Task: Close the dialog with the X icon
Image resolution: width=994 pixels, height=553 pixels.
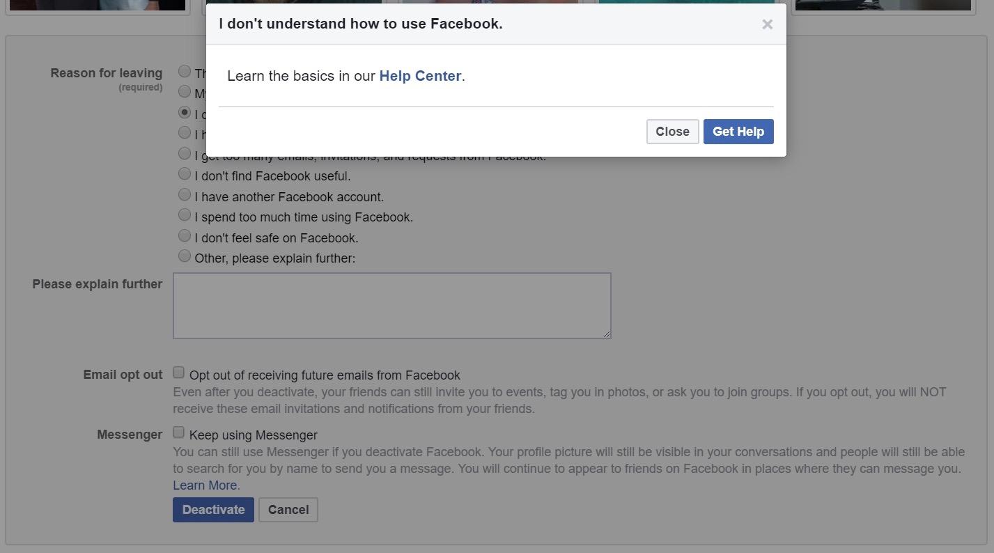Action: click(767, 24)
